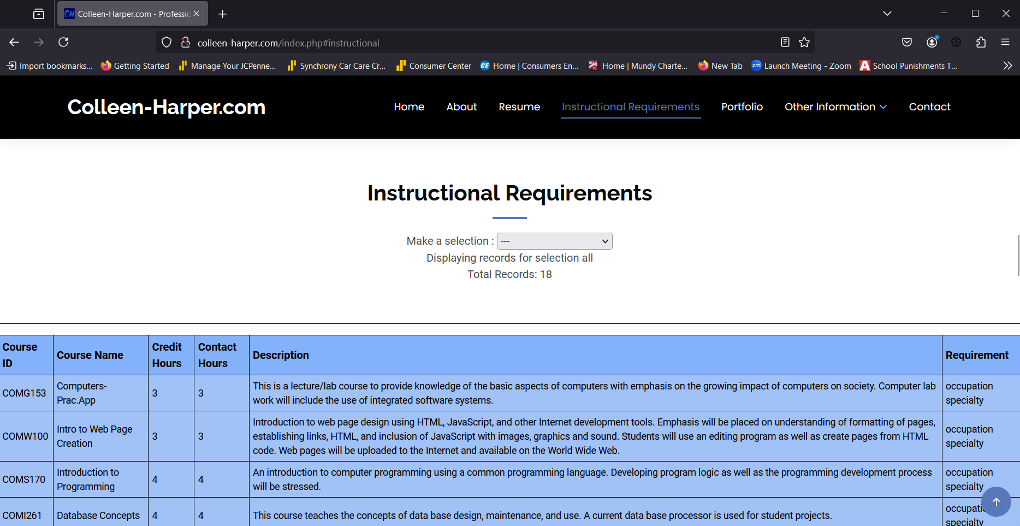The image size is (1020, 526).
Task: Open the Make a selection dropdown
Action: tap(554, 241)
